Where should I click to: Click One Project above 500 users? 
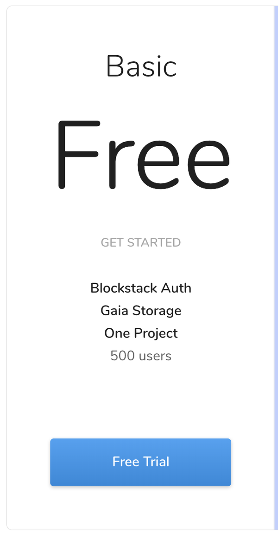point(140,333)
